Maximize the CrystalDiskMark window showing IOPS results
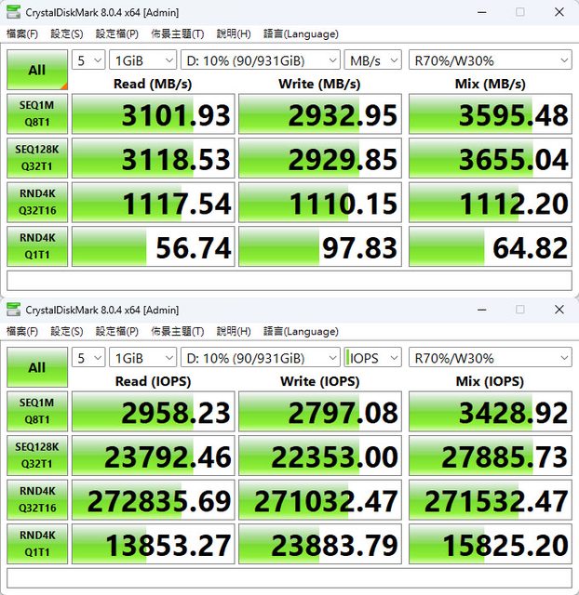 pos(519,310)
